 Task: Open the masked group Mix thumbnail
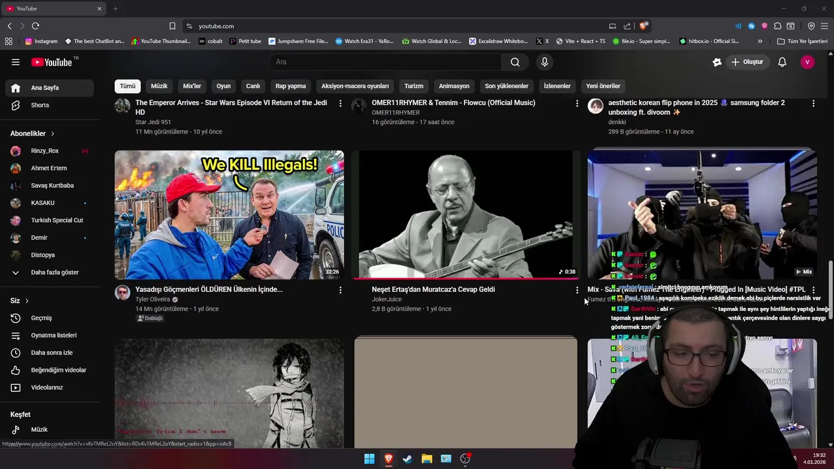(702, 215)
